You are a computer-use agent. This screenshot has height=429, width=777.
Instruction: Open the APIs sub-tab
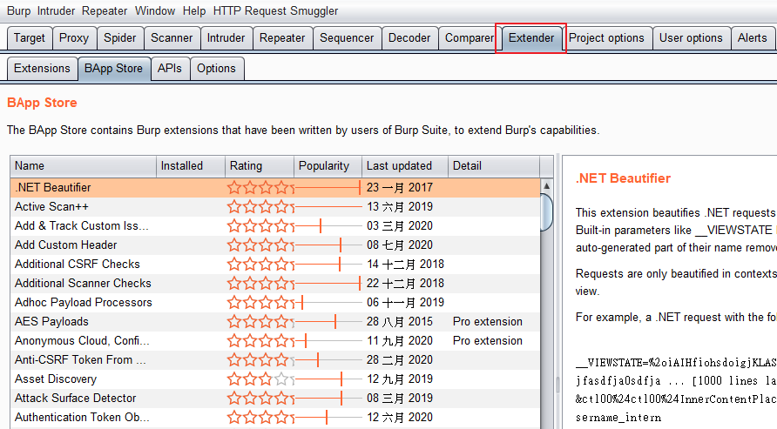(170, 68)
